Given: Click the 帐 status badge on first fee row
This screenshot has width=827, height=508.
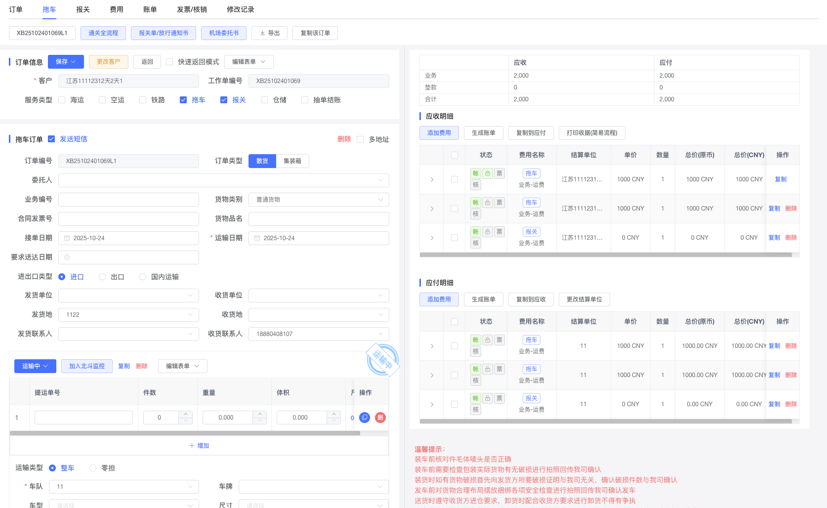Looking at the screenshot, I should [475, 173].
